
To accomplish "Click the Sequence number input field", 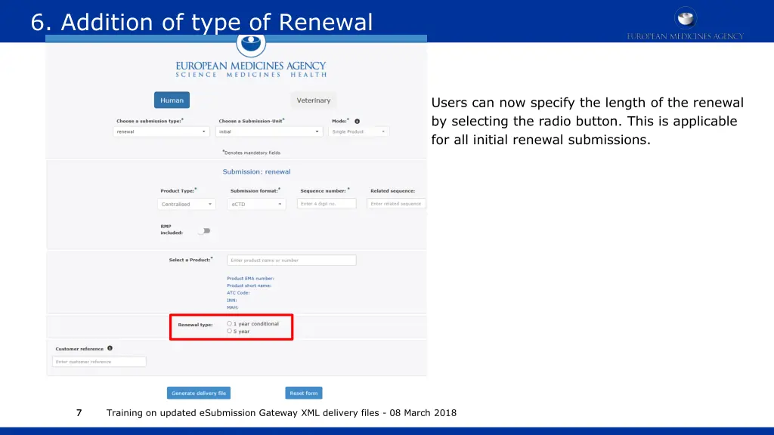I will tap(327, 204).
